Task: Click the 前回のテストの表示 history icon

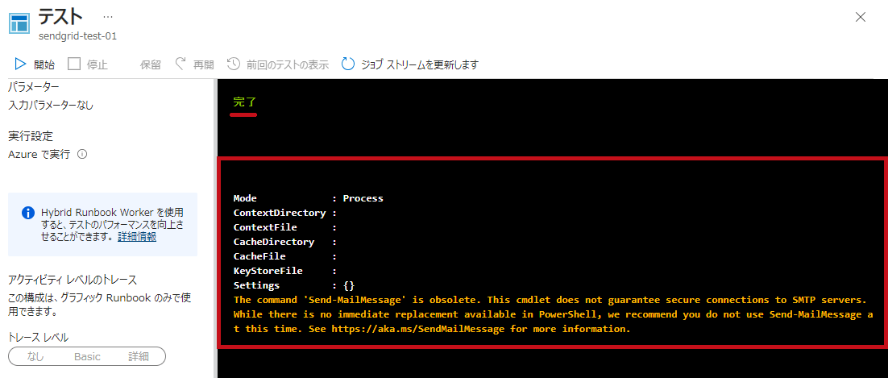Action: pos(234,64)
